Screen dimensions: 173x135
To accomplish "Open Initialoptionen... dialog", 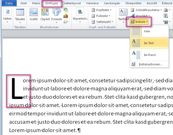I will click(149, 64).
